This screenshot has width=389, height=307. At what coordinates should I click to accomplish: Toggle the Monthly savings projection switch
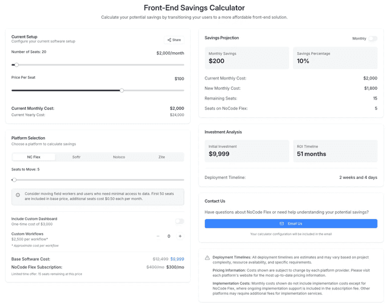coord(372,38)
